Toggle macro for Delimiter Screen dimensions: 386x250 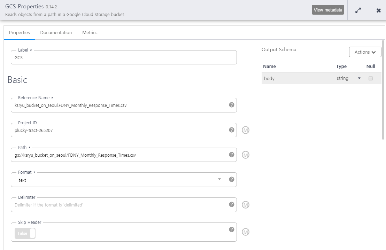[x=246, y=205]
